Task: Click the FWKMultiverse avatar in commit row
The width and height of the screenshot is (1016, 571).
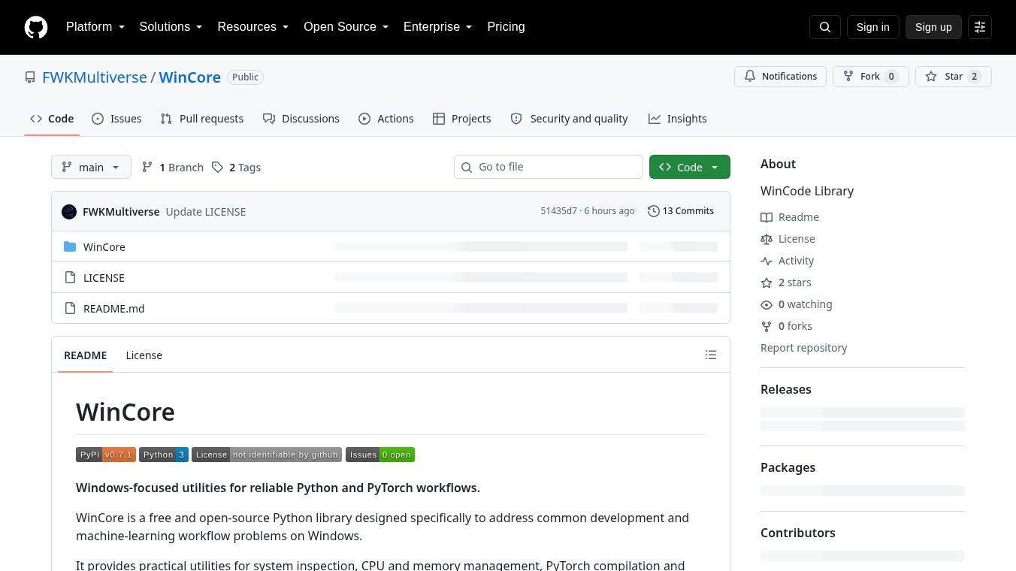Action: [69, 212]
